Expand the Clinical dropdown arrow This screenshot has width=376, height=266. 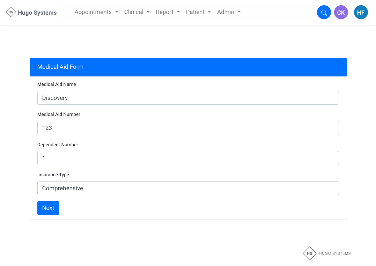point(148,12)
